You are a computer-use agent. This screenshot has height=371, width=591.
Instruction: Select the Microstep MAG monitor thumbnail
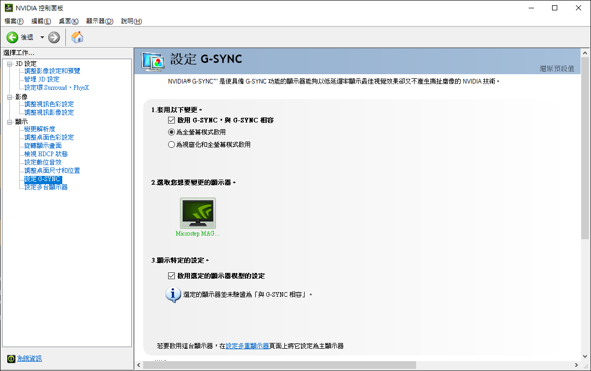[x=198, y=213]
